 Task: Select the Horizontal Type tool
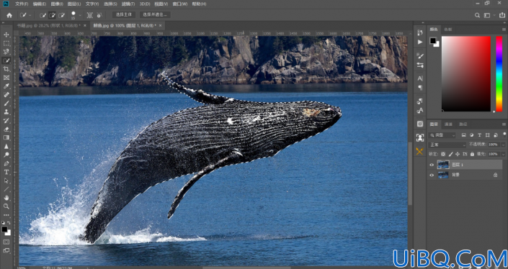[x=6, y=172]
